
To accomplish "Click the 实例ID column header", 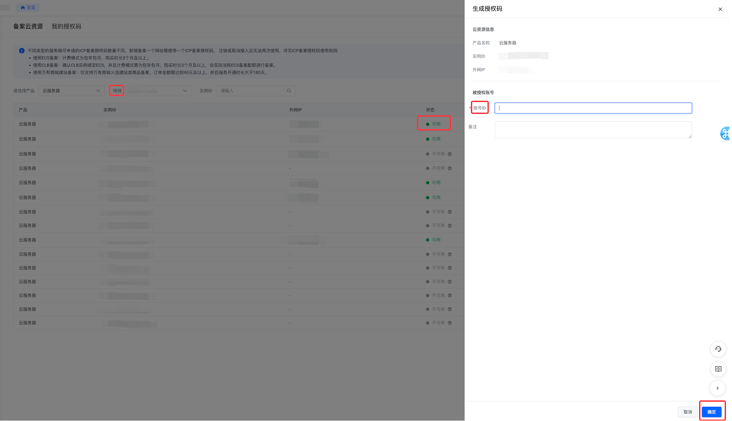I will click(x=110, y=110).
